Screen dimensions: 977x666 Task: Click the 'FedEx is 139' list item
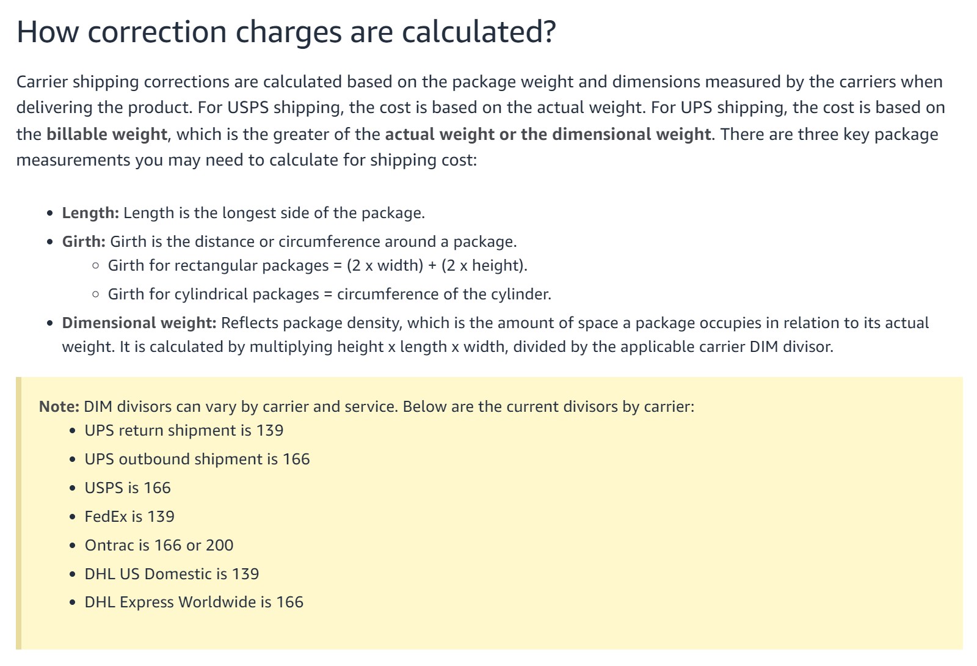point(129,517)
